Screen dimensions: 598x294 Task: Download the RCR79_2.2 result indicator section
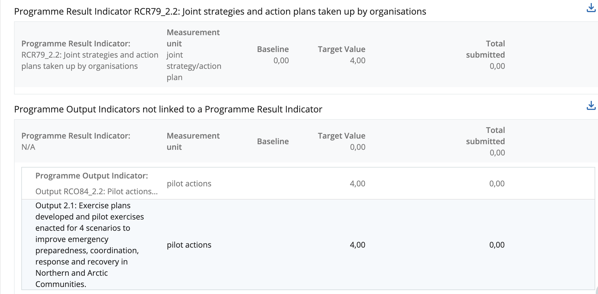591,8
